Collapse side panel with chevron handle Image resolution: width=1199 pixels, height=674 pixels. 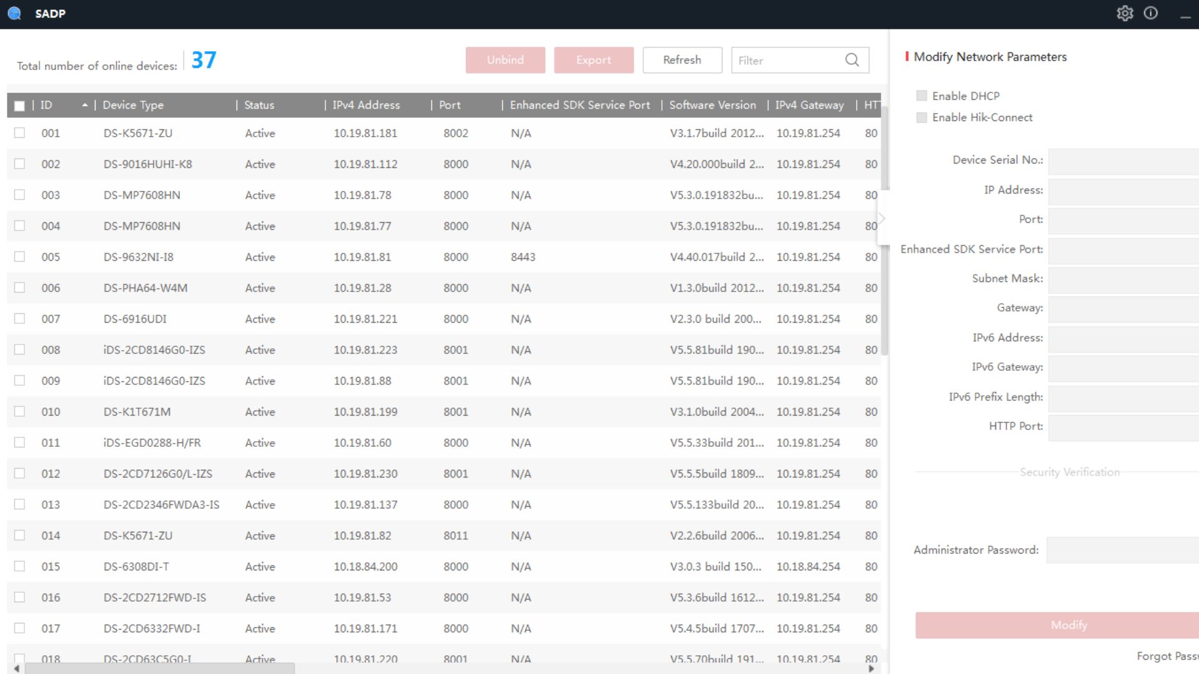pyautogui.click(x=882, y=218)
